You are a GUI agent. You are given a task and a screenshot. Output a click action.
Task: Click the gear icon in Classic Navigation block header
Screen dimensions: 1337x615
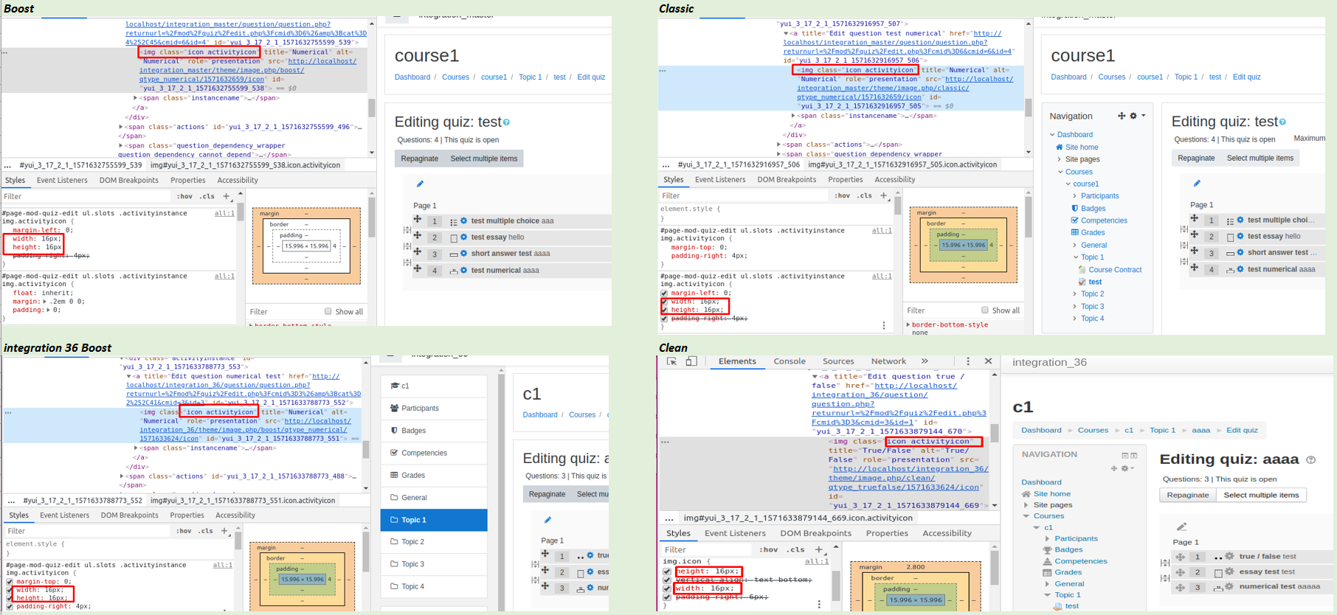point(1133,116)
